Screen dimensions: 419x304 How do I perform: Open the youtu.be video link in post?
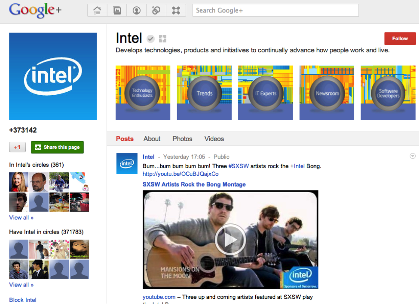[180, 174]
